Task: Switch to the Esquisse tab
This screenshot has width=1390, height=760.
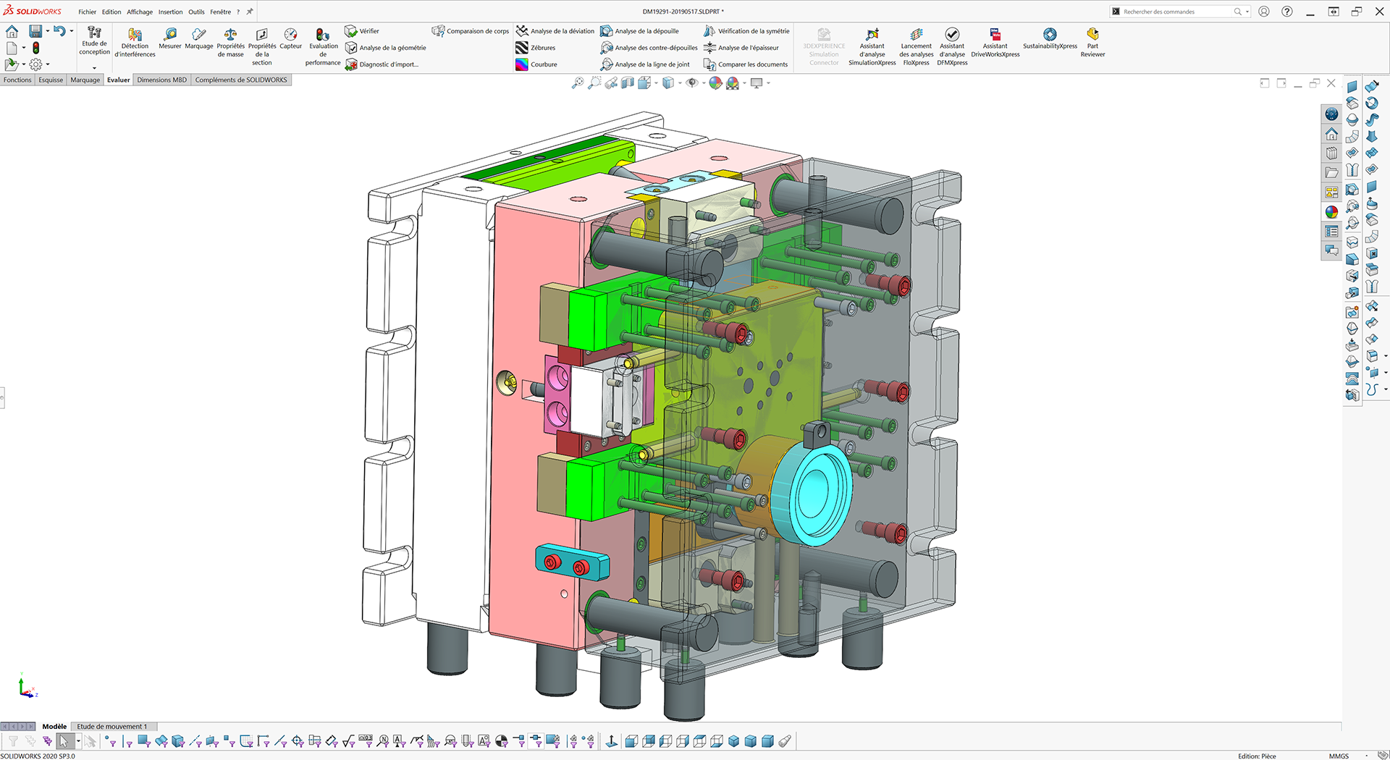Action: click(51, 80)
